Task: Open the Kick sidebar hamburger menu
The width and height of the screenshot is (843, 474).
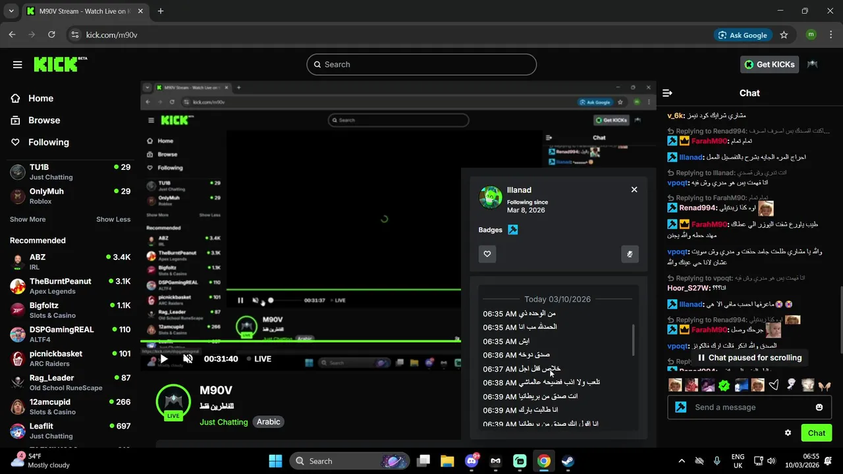Action: (18, 65)
